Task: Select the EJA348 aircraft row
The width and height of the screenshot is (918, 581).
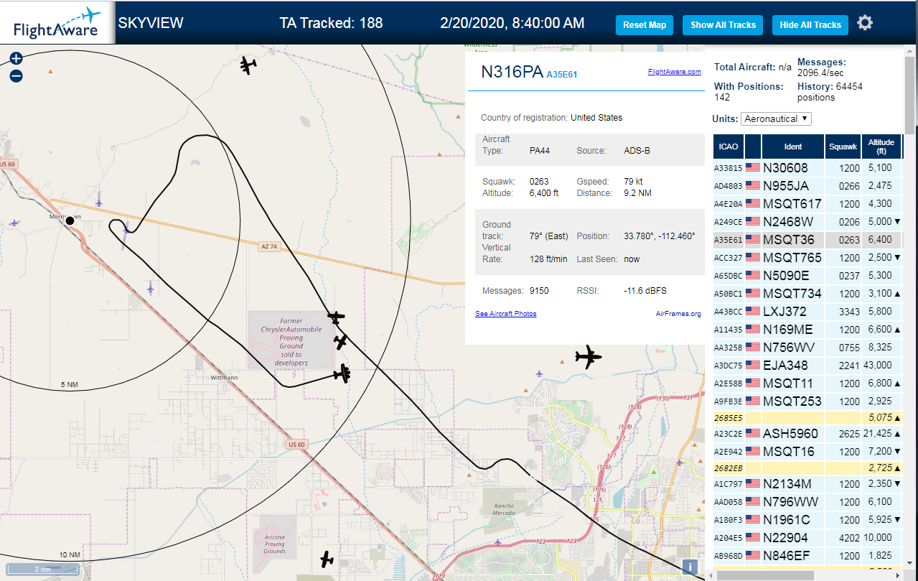Action: click(807, 366)
